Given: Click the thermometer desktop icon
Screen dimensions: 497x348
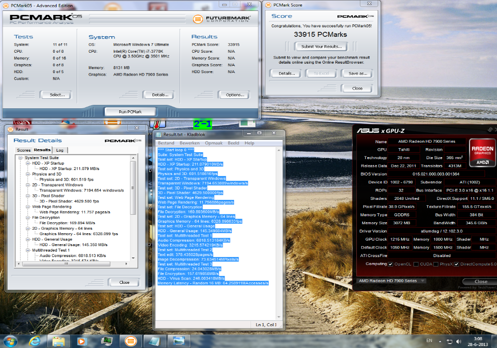Looking at the screenshot, I should 157,124.
